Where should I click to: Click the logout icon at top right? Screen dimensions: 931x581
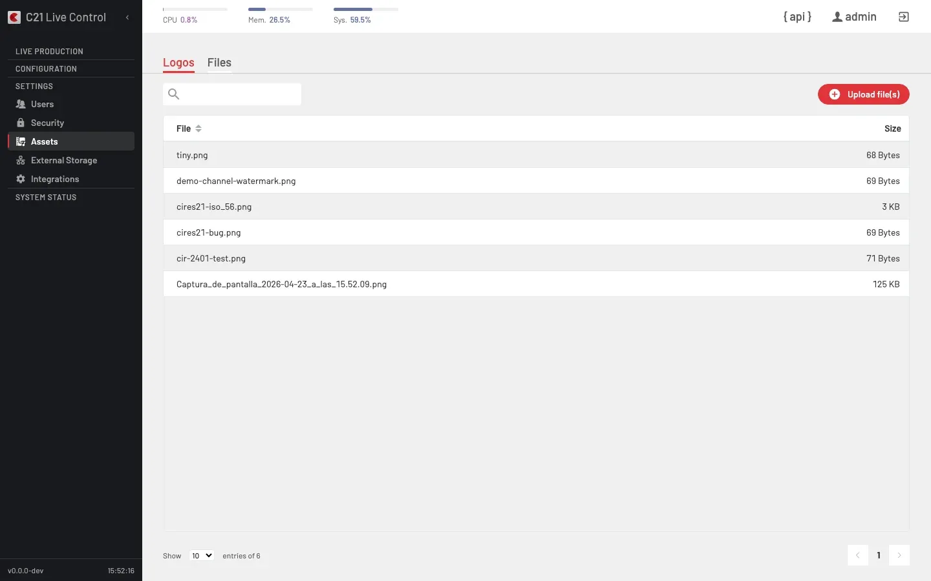pyautogui.click(x=904, y=17)
